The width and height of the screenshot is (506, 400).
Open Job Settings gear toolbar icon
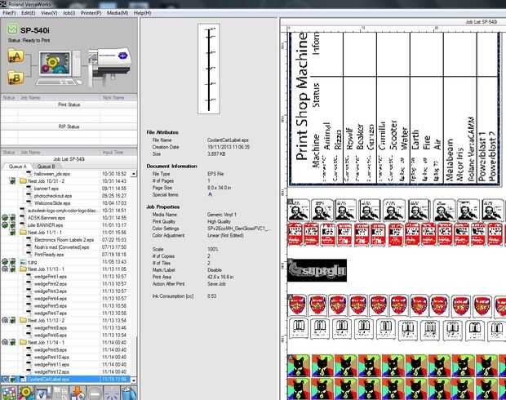pyautogui.click(x=26, y=393)
